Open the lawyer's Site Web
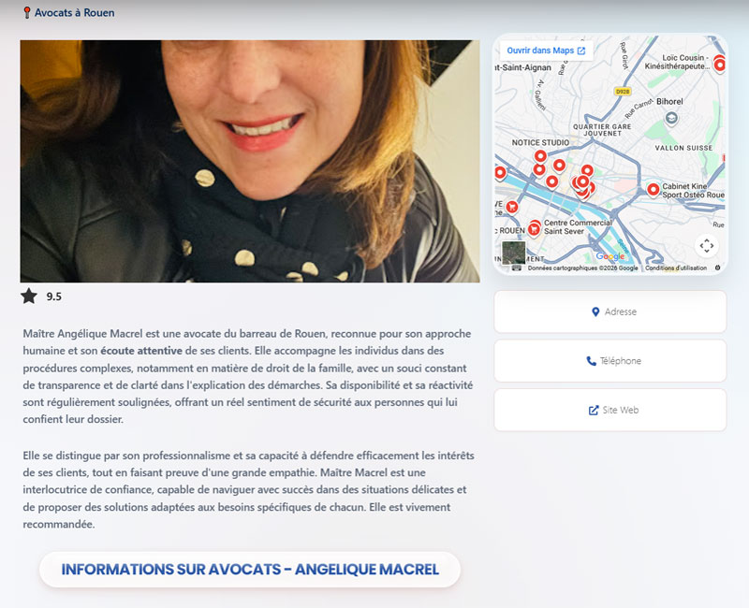This screenshot has width=749, height=608. [609, 411]
